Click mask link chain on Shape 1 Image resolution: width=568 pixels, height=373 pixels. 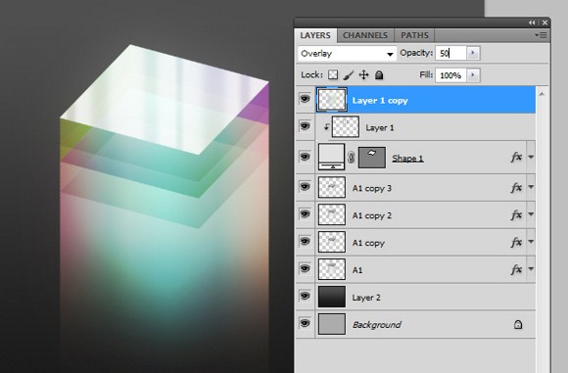pos(351,158)
